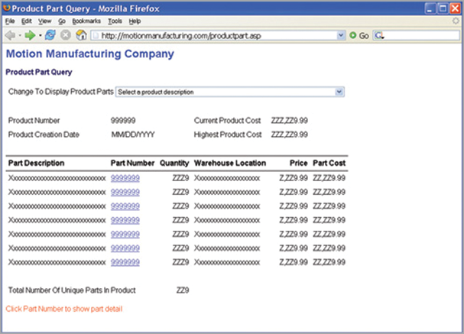Click the 'Motion Manufacturing Company' heading

90,54
